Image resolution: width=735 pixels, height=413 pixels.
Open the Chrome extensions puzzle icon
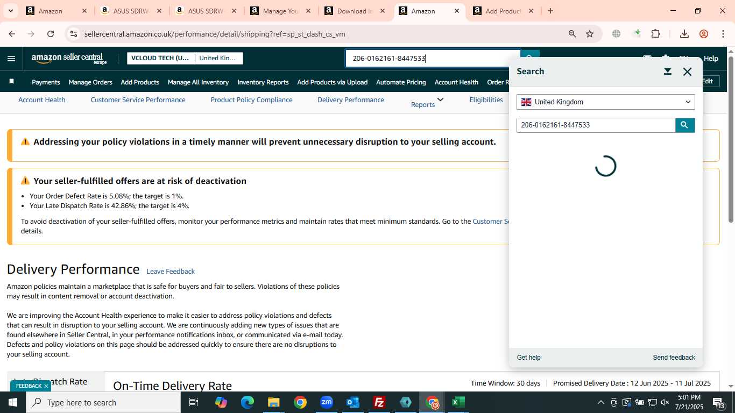[655, 34]
